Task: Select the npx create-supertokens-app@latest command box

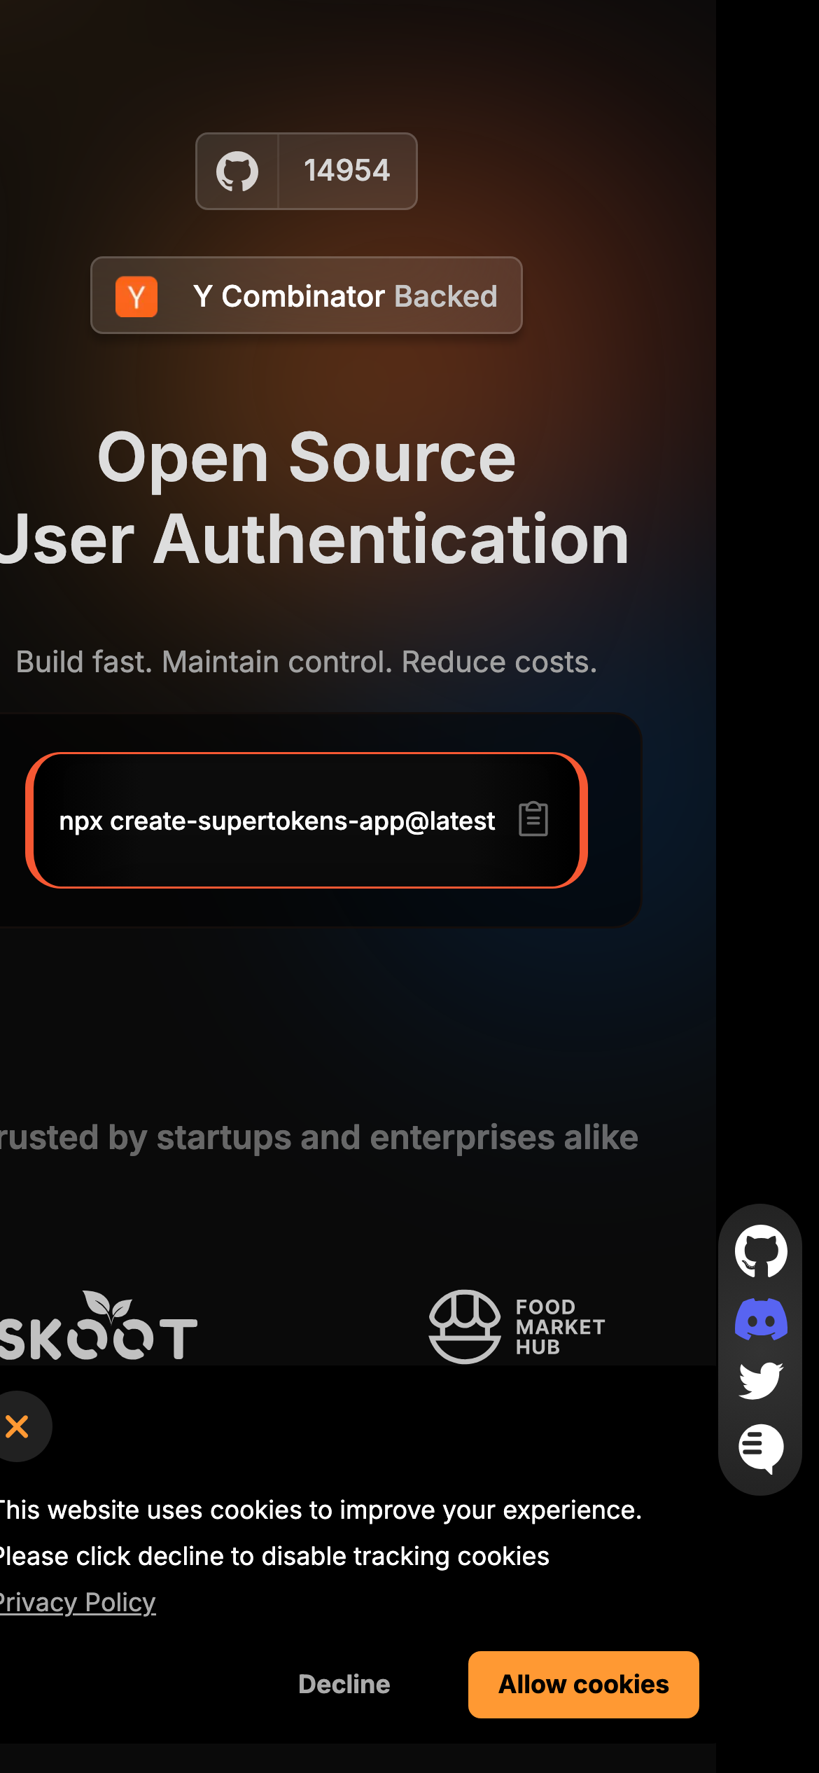Action: pyautogui.click(x=307, y=821)
